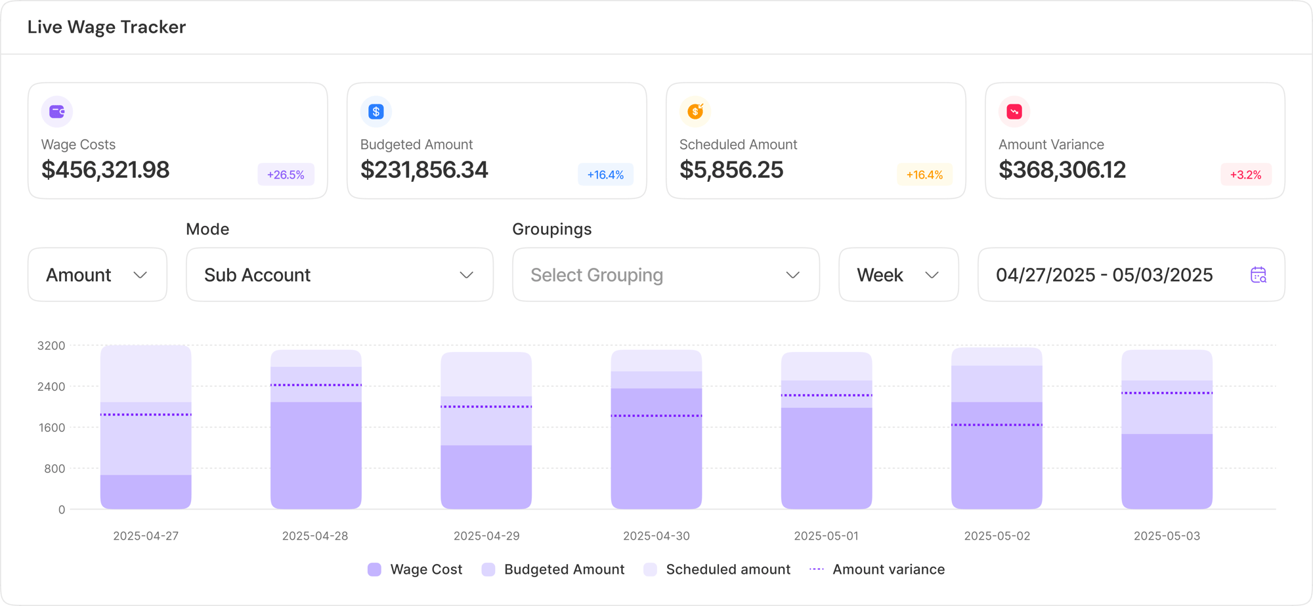Click the +3.2% badge on Amount Variance
The image size is (1313, 606).
pos(1245,175)
